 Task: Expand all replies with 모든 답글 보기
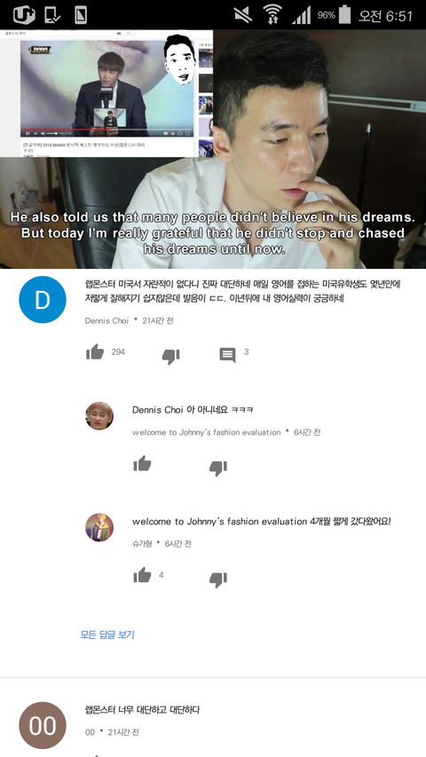(x=107, y=635)
